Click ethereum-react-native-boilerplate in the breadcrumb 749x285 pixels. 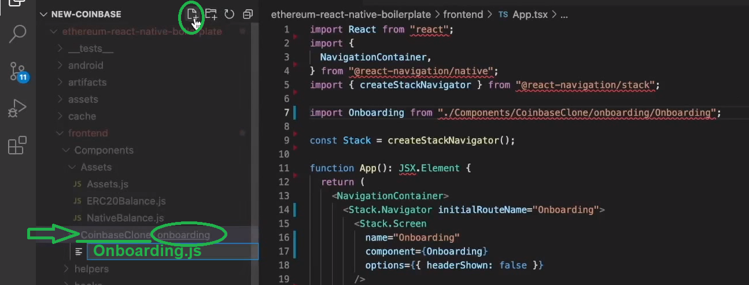350,14
